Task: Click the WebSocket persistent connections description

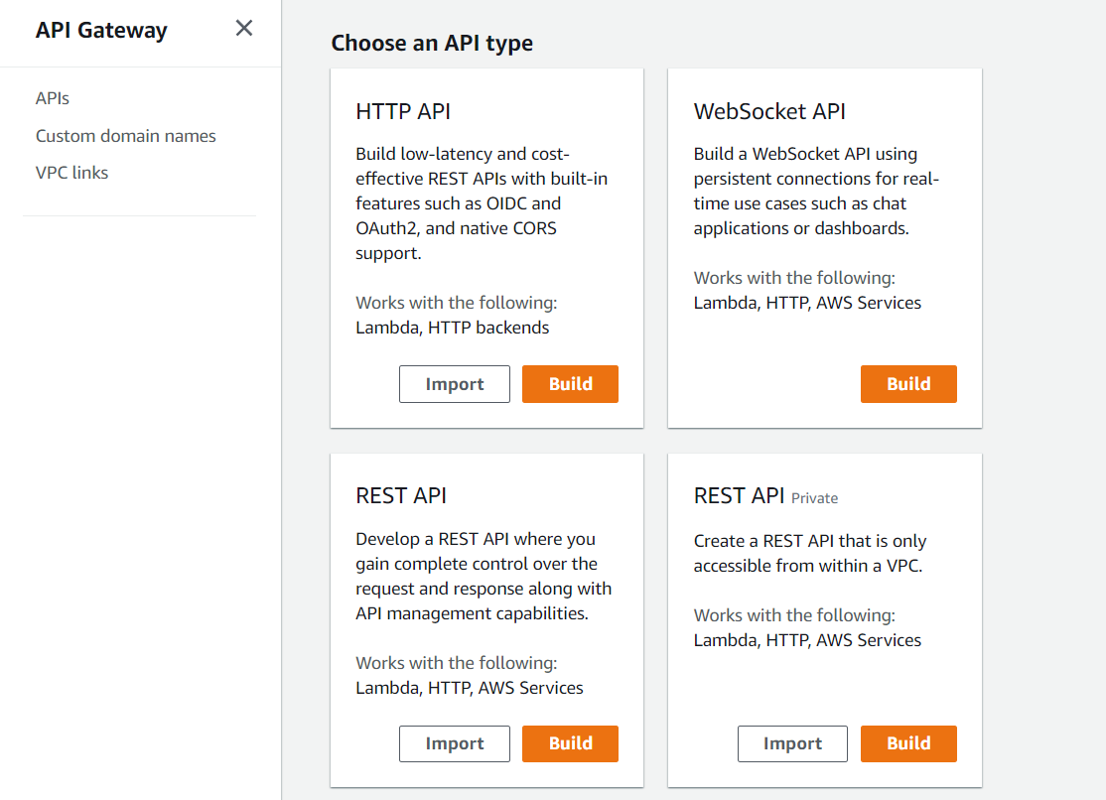Action: click(816, 192)
